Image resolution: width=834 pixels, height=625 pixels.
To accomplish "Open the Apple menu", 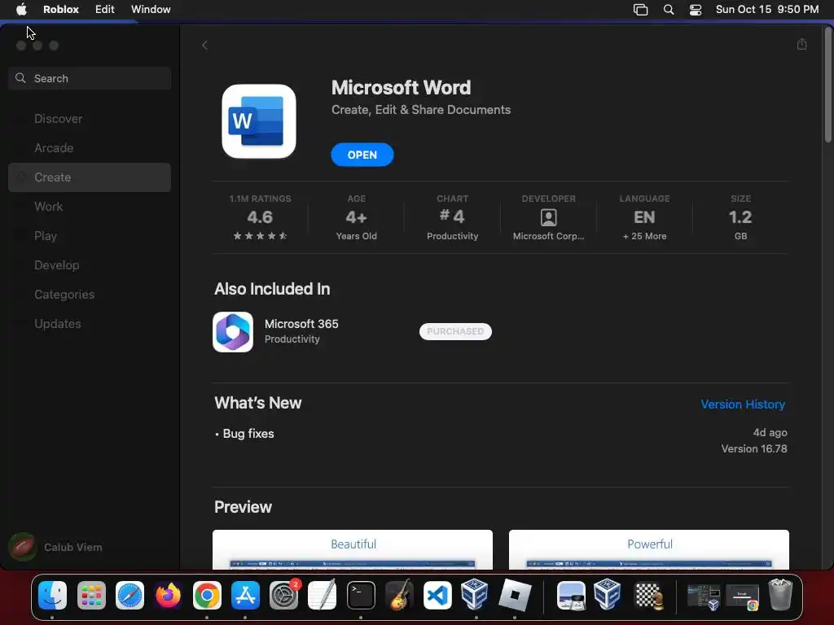I will pyautogui.click(x=21, y=10).
